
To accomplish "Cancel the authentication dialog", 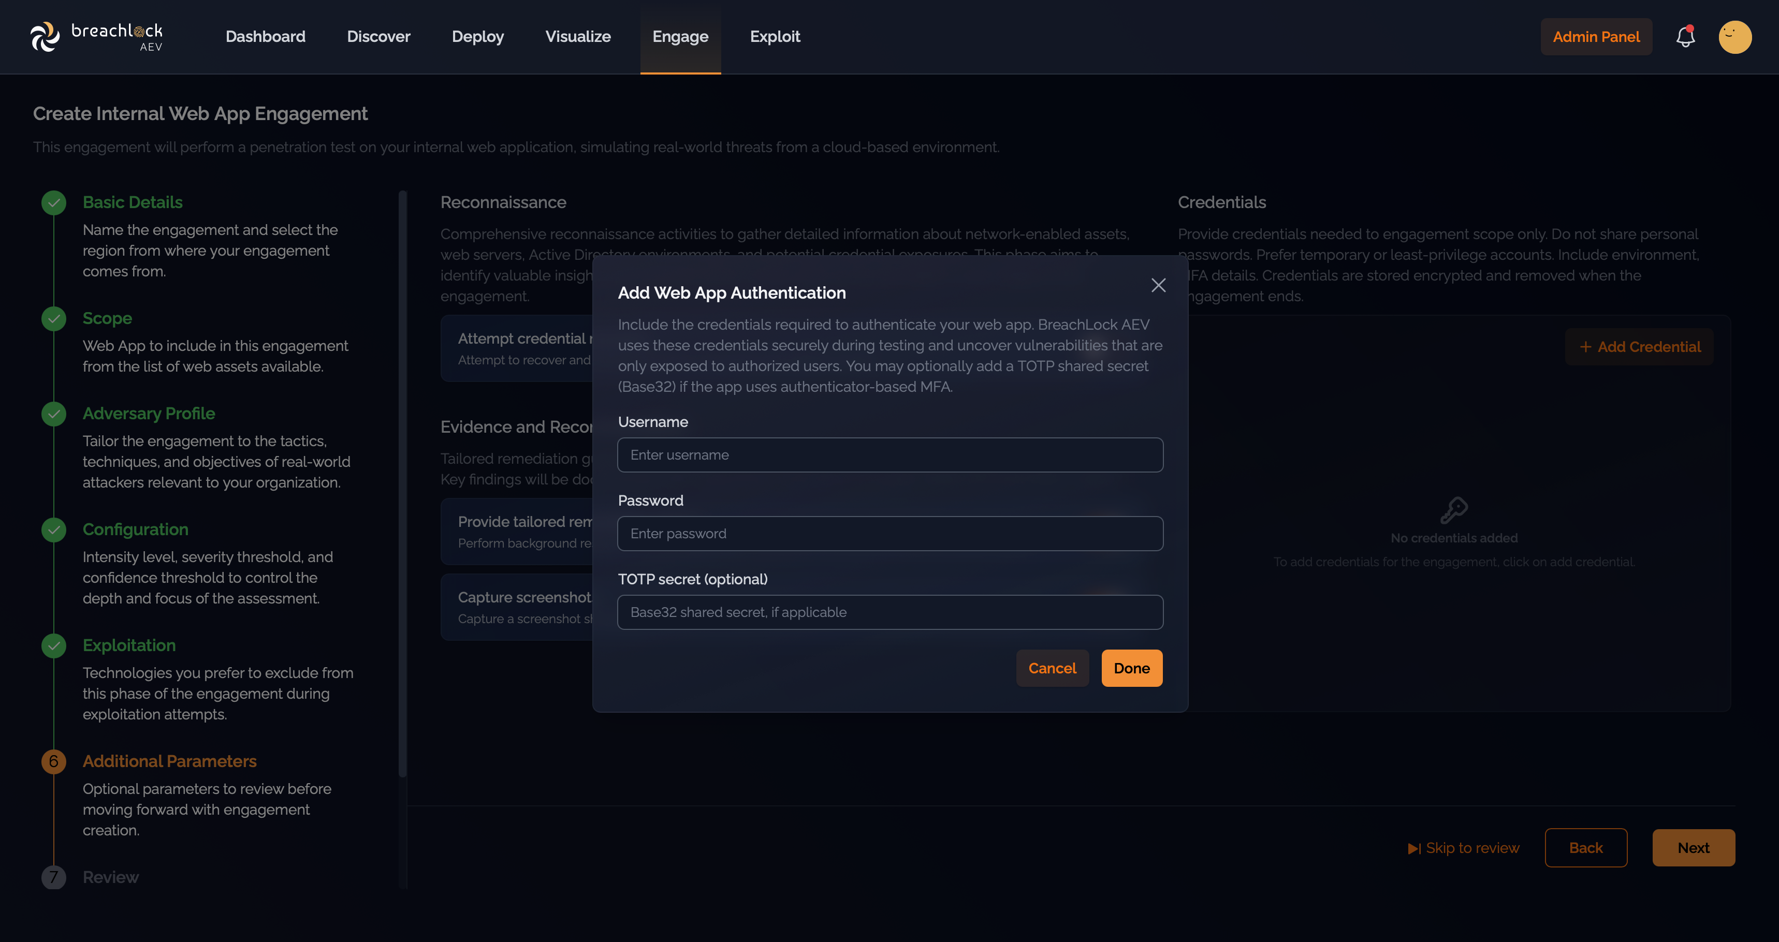I will (1052, 669).
